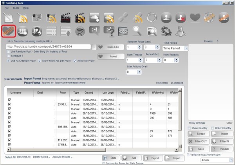Click the chain link with RSS icon
This screenshot has width=235, height=165.
pos(138,18)
